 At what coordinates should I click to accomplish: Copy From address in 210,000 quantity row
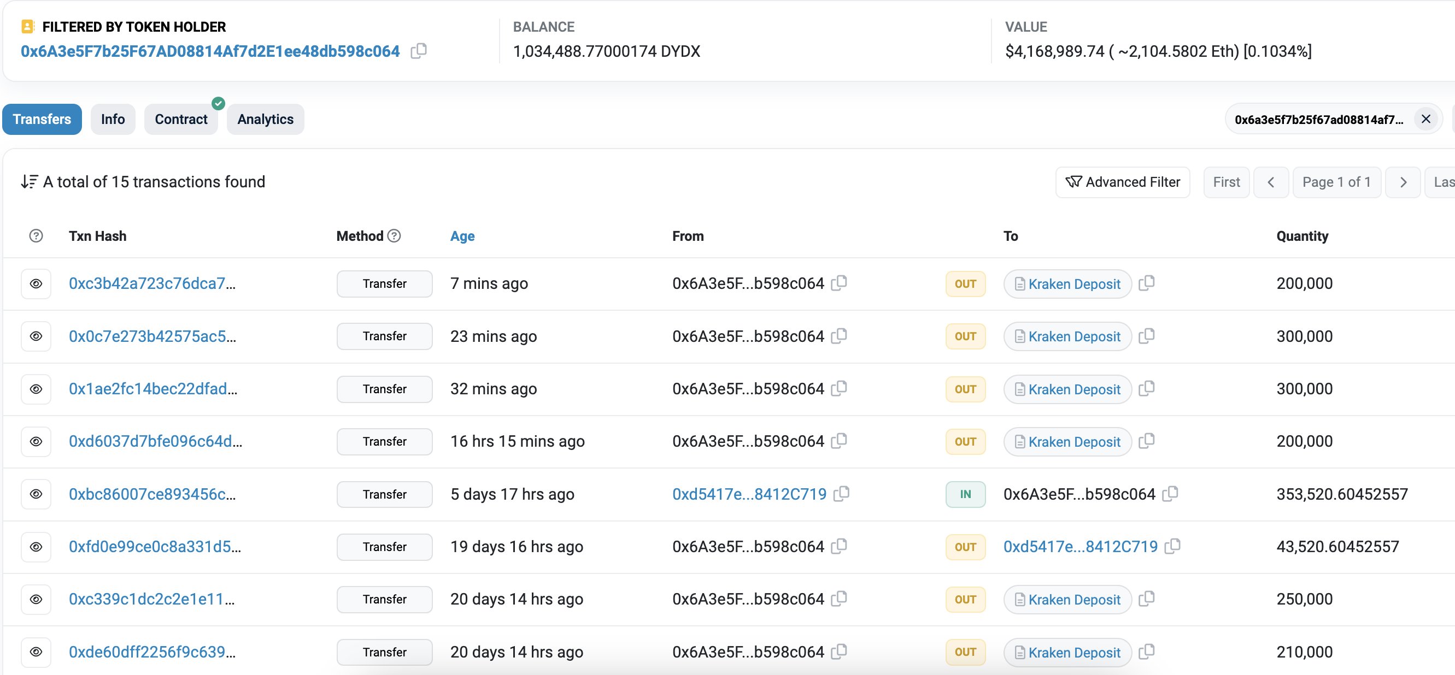[x=840, y=652]
